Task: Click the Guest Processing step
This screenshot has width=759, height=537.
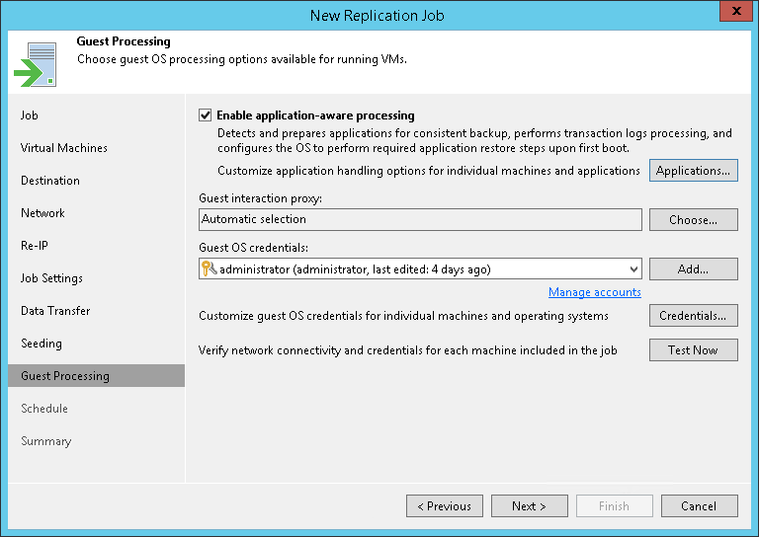Action: [96, 375]
